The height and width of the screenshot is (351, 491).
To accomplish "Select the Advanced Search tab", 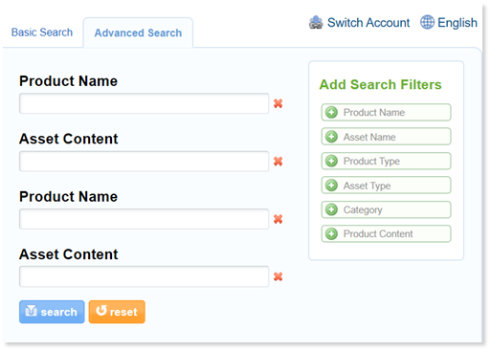I will tap(138, 33).
